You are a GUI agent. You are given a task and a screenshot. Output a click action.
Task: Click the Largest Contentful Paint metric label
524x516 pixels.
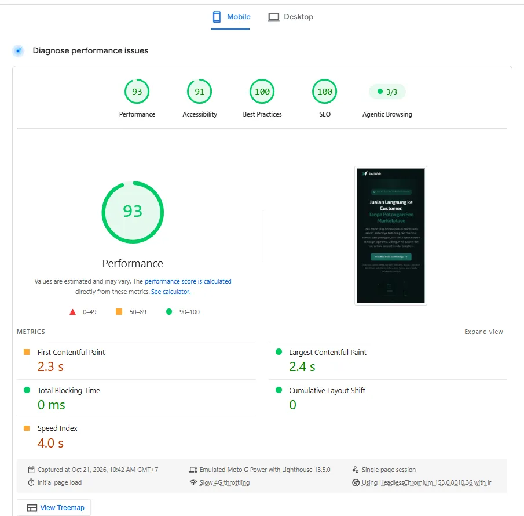328,353
